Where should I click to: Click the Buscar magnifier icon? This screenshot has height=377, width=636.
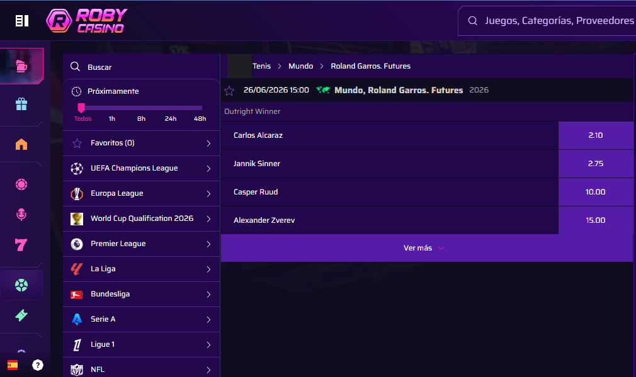(75, 67)
